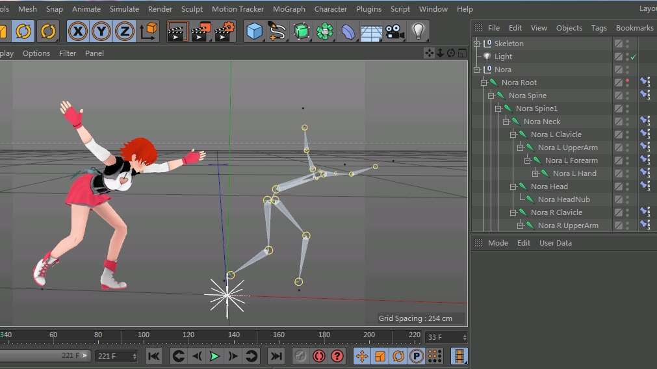
Task: Open viewport Options menu
Action: (36, 53)
